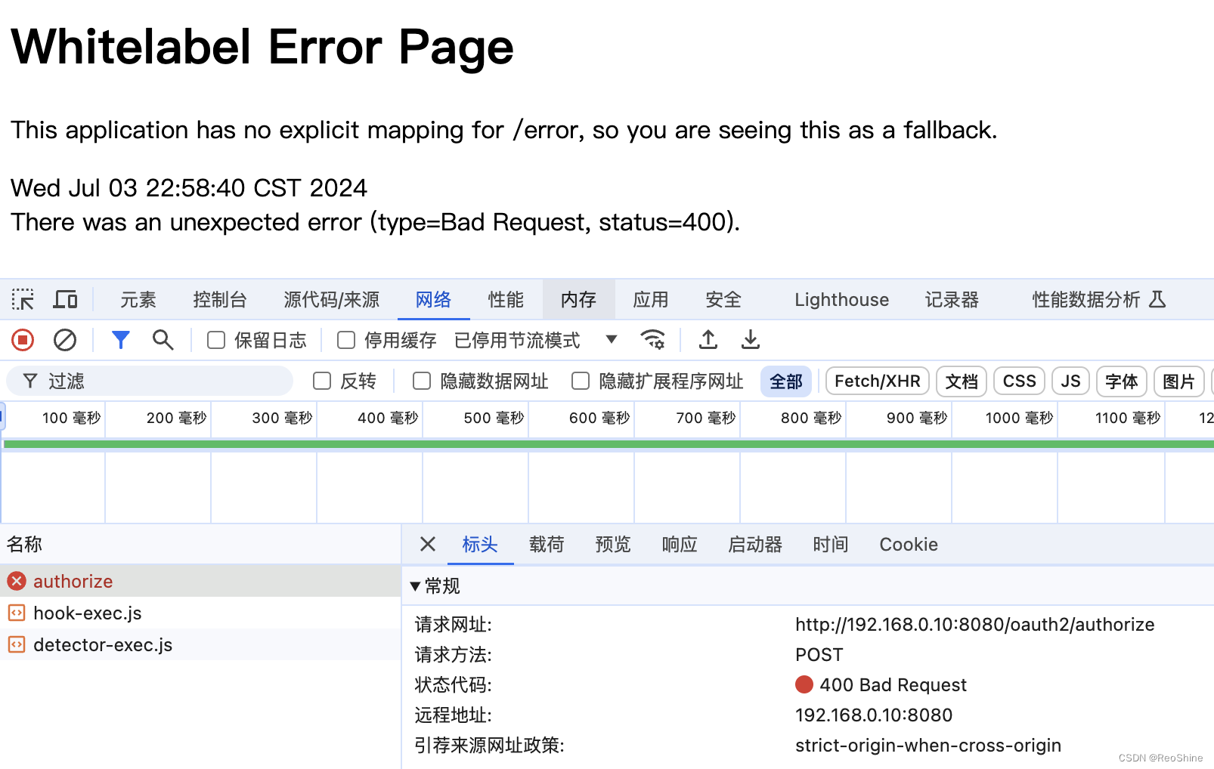This screenshot has width=1214, height=769.
Task: Switch to the 控制台 panel
Action: pyautogui.click(x=220, y=299)
